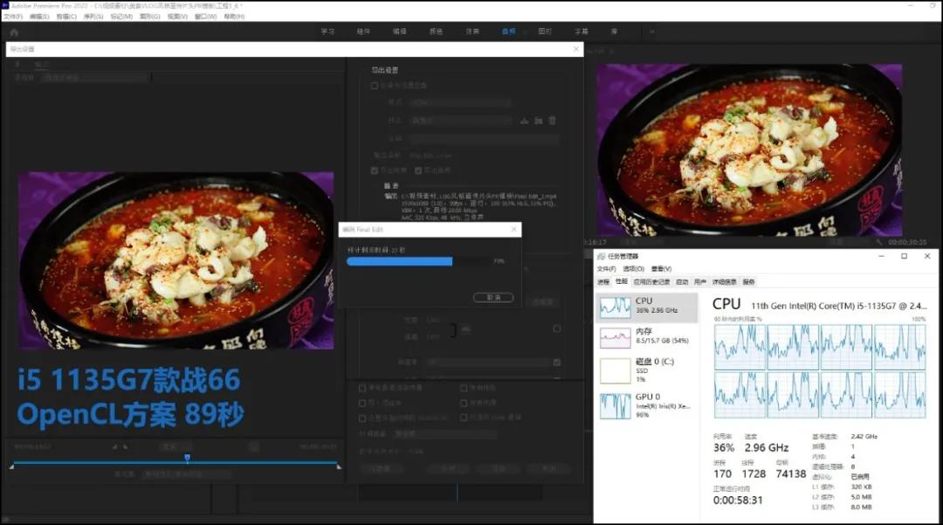Enable the 使用预览 use previews checkbox

[x=464, y=388]
